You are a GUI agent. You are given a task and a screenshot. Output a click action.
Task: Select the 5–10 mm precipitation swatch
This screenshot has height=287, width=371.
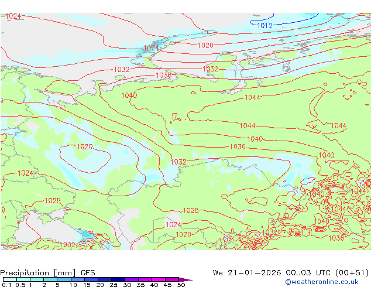(64, 279)
